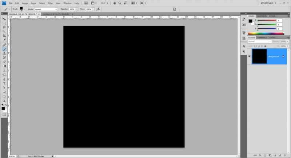Reset default foreground and background colors

click(3, 105)
